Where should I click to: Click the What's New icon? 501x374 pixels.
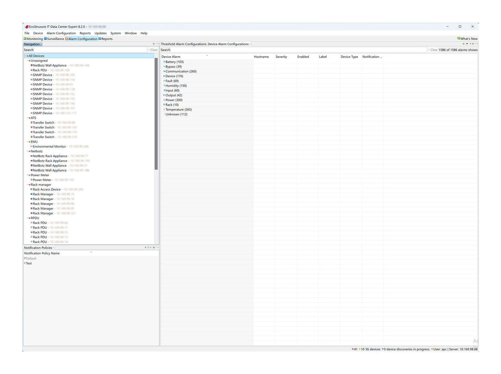(459, 38)
